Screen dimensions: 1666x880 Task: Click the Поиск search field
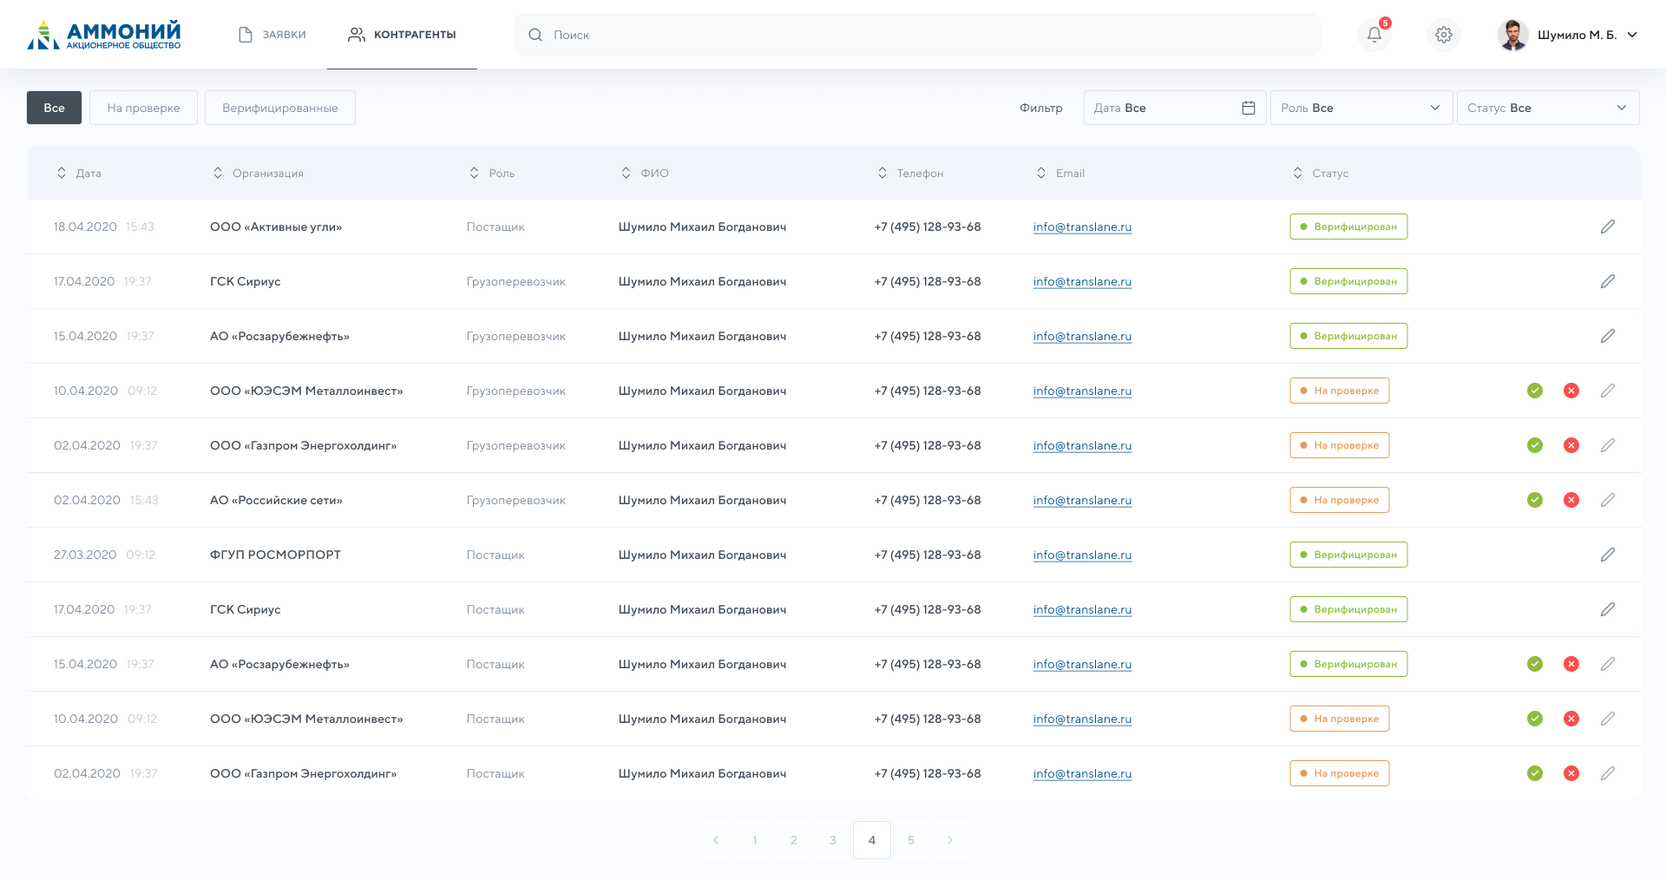917,35
